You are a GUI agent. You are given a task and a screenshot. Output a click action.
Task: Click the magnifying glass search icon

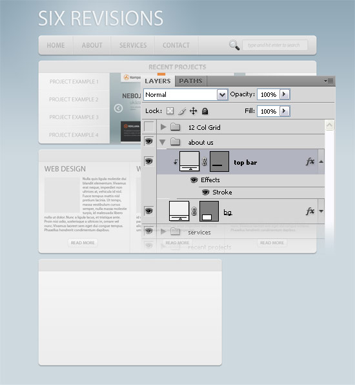(x=234, y=45)
